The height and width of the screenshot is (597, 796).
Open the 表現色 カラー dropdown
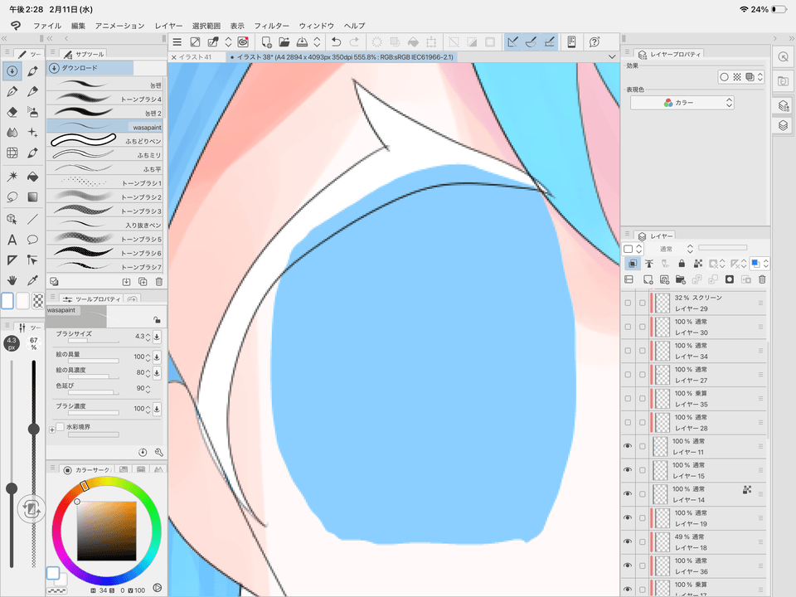pos(682,103)
